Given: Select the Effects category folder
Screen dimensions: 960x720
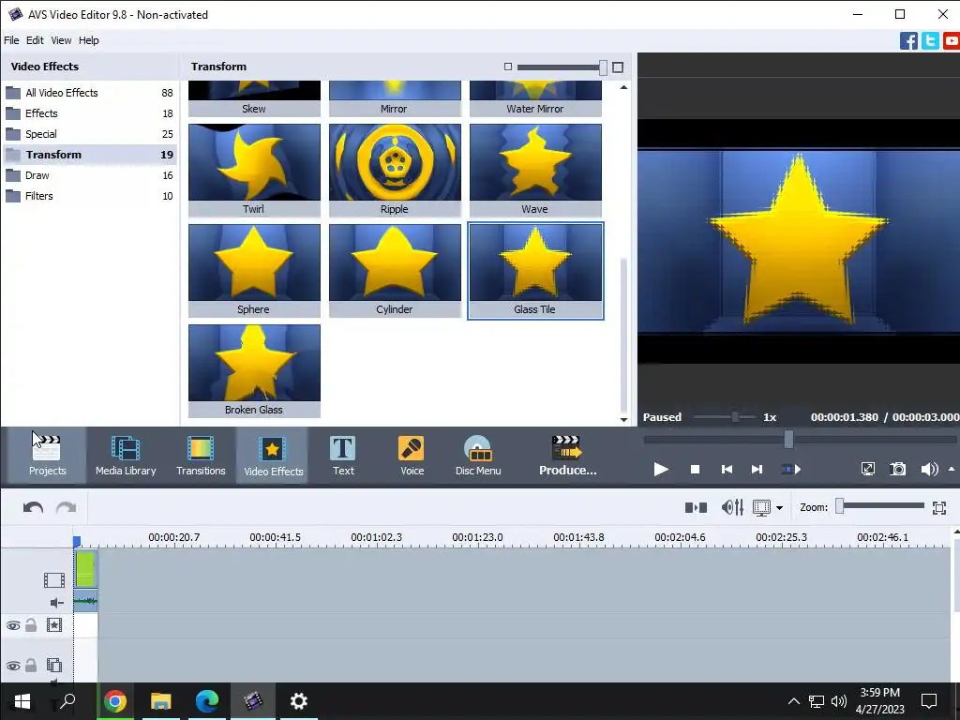Looking at the screenshot, I should [89, 113].
